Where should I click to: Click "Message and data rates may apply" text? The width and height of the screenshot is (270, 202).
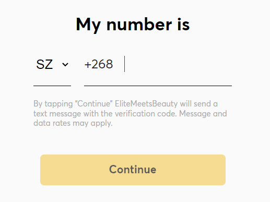[x=130, y=118]
